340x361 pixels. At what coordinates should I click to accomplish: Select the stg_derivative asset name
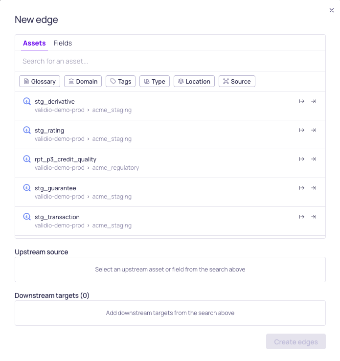(x=55, y=102)
